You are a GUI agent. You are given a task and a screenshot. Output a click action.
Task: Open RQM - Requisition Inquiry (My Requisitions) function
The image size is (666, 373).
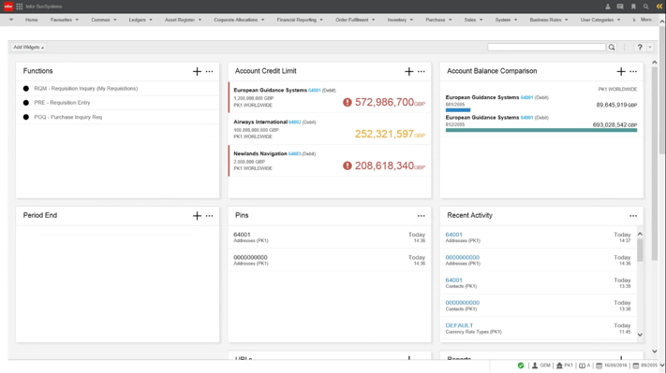pyautogui.click(x=86, y=89)
